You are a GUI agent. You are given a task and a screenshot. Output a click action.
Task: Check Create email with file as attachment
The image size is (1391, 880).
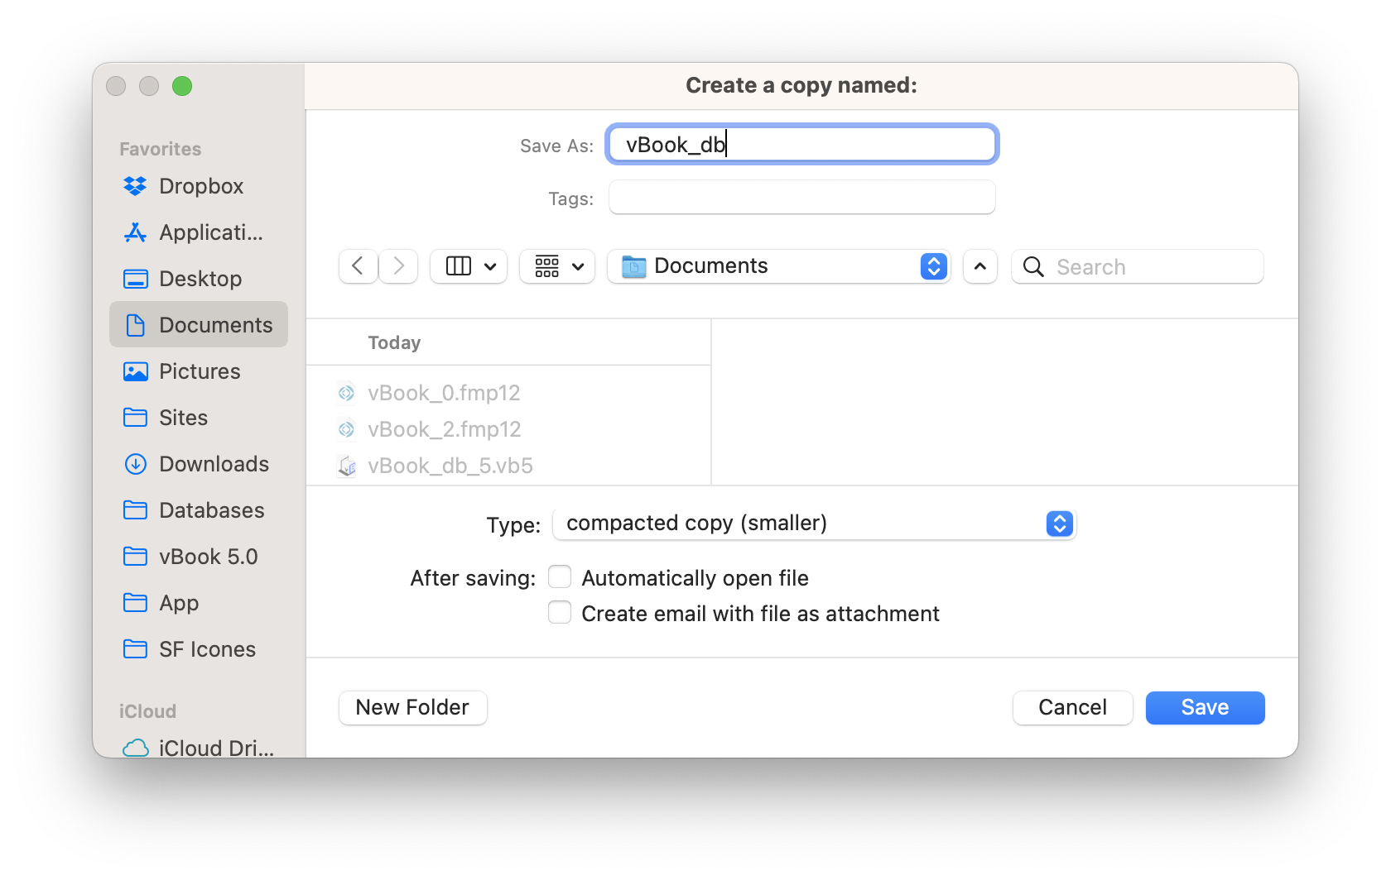coord(560,613)
